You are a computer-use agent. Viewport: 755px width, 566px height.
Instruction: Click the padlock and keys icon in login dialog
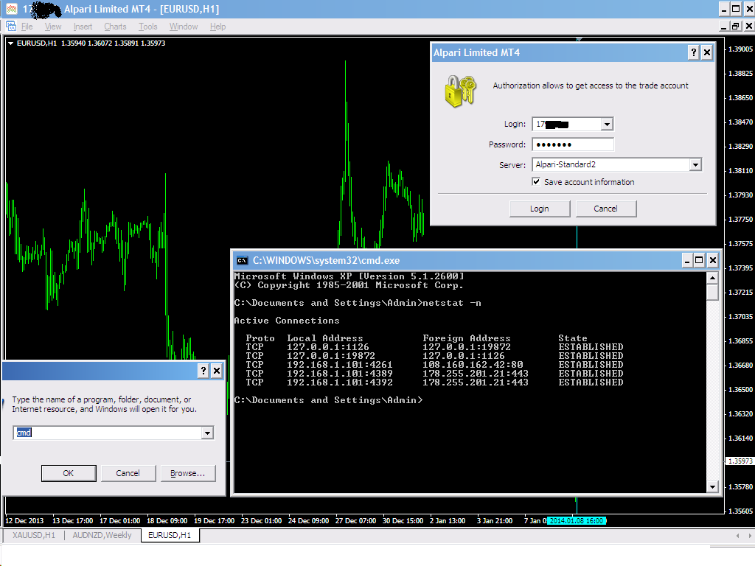460,91
